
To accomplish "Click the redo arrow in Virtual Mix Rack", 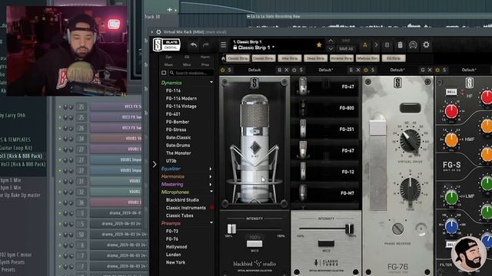I will click(x=206, y=45).
